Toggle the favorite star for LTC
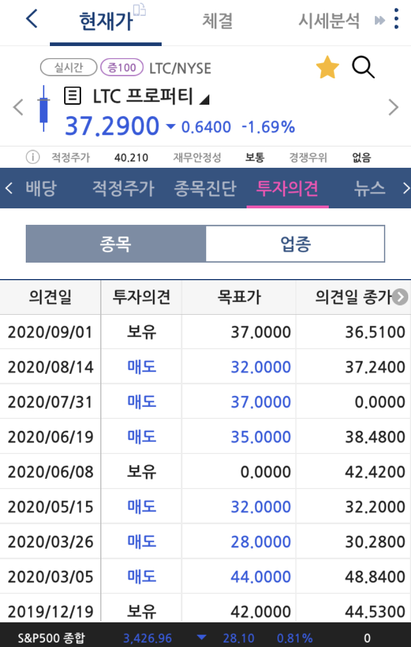411x647 pixels. pos(328,68)
